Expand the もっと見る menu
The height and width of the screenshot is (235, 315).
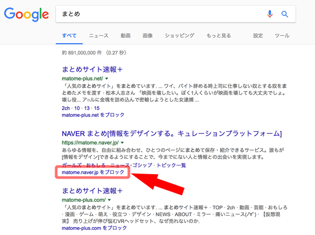point(218,36)
